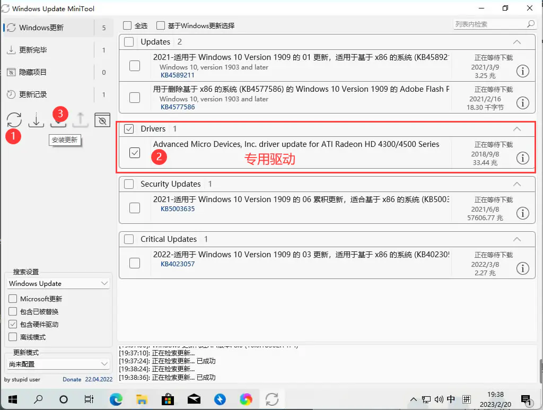
Task: Click the install updates icon
Action: click(x=58, y=121)
